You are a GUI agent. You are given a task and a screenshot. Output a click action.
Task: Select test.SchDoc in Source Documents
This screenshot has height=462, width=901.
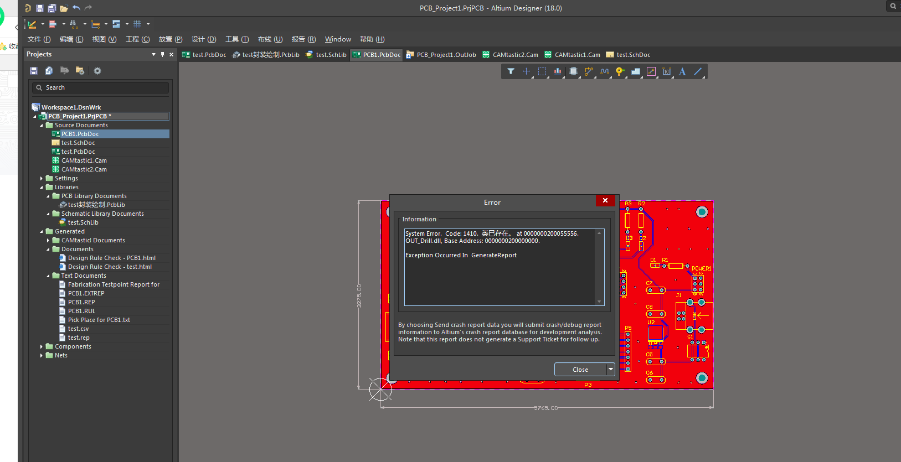(x=78, y=143)
